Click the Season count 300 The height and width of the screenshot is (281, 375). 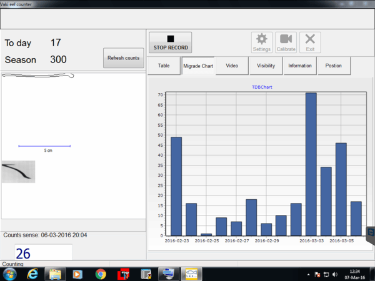(x=58, y=59)
